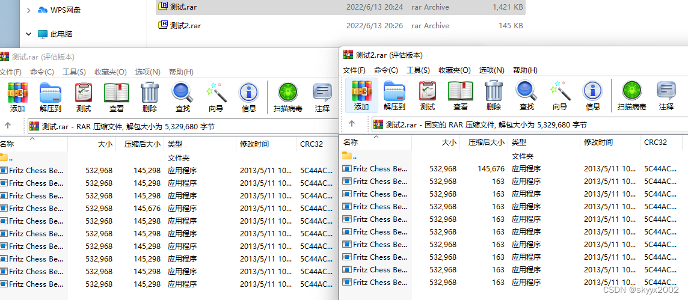
Task: Open 命令(C) menu in 测试2.rar window
Action: 386,70
